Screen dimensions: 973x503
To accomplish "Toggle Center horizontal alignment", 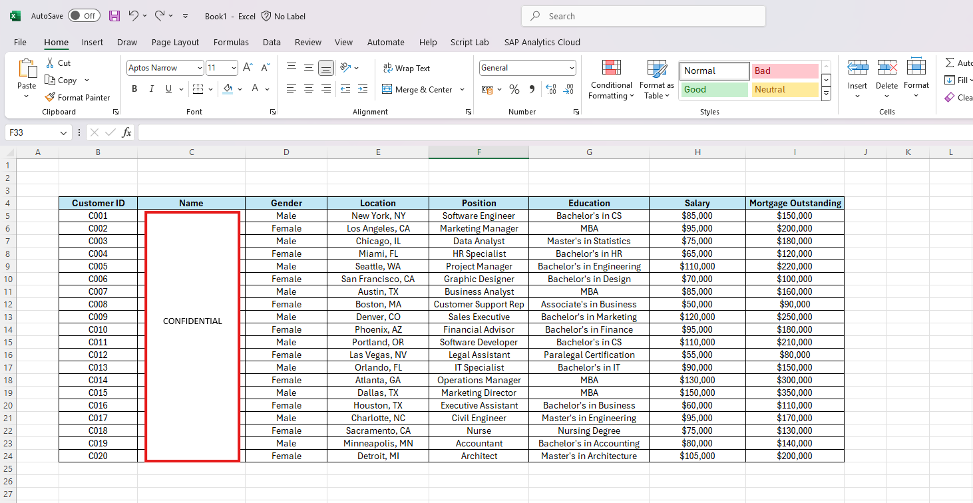I will click(x=309, y=89).
